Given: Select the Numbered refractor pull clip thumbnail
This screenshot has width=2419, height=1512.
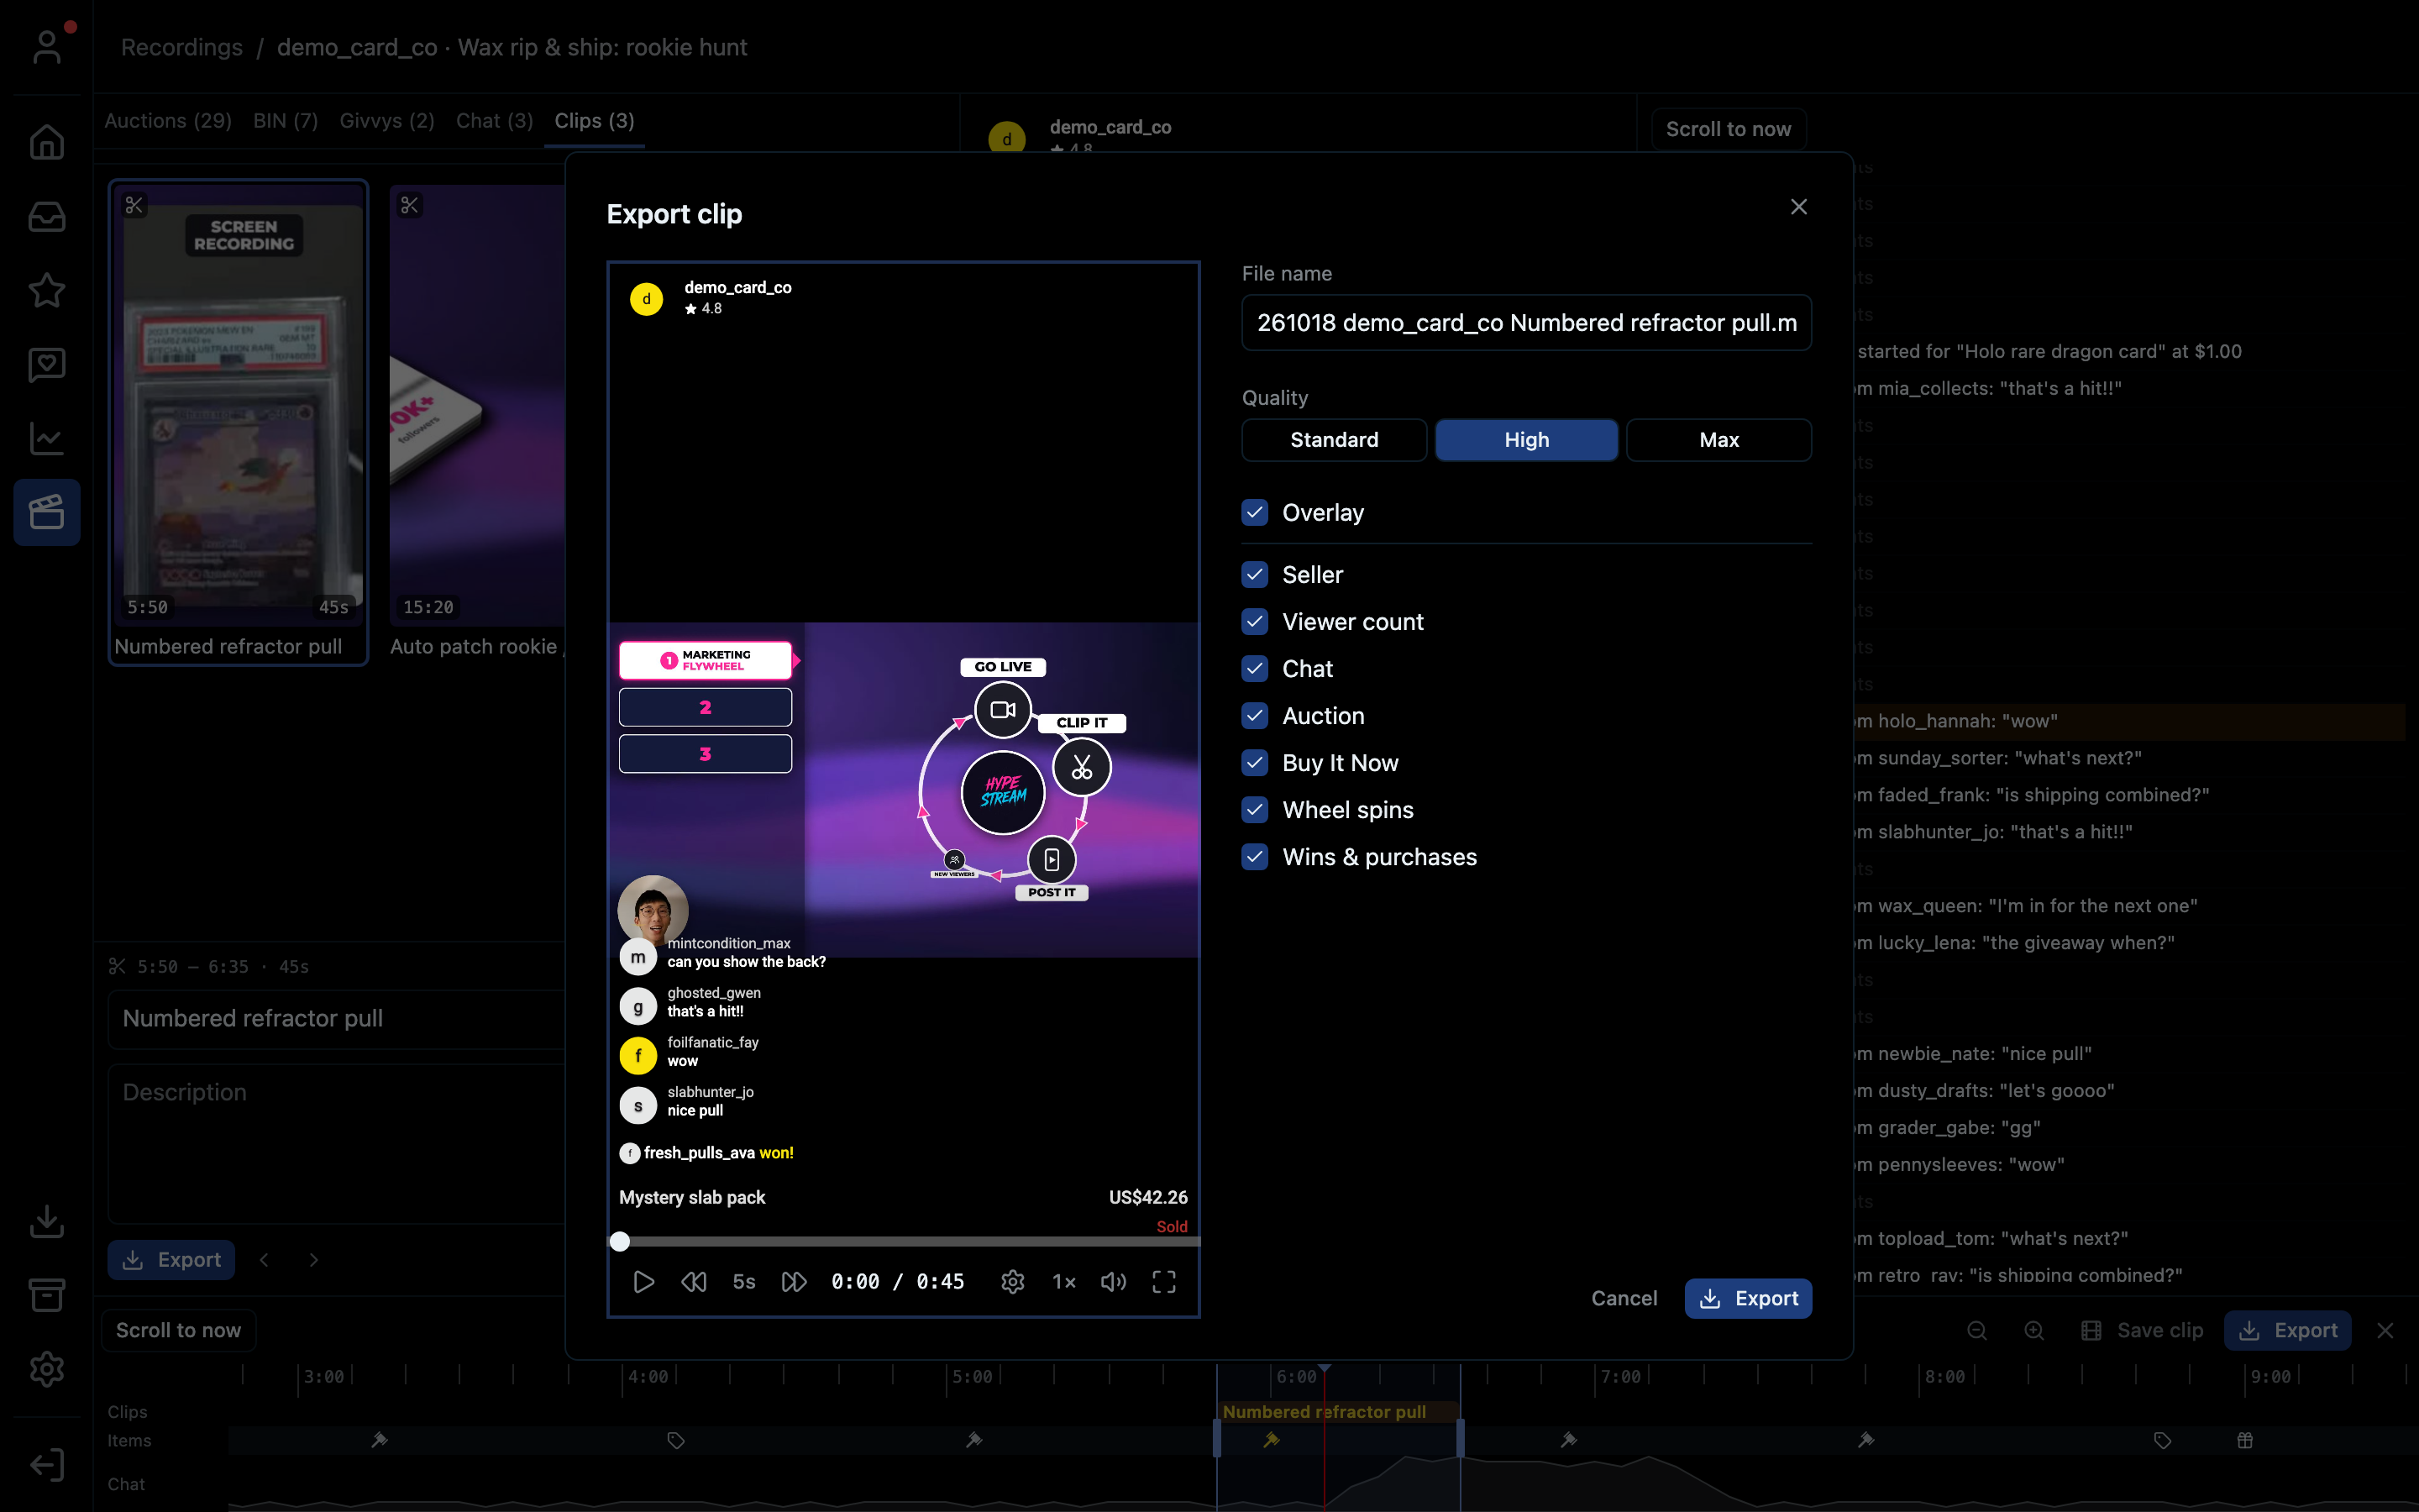Looking at the screenshot, I should pyautogui.click(x=238, y=422).
